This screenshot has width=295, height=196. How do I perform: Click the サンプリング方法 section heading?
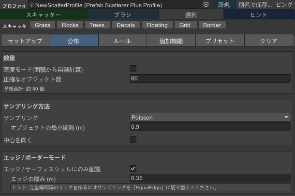27,106
